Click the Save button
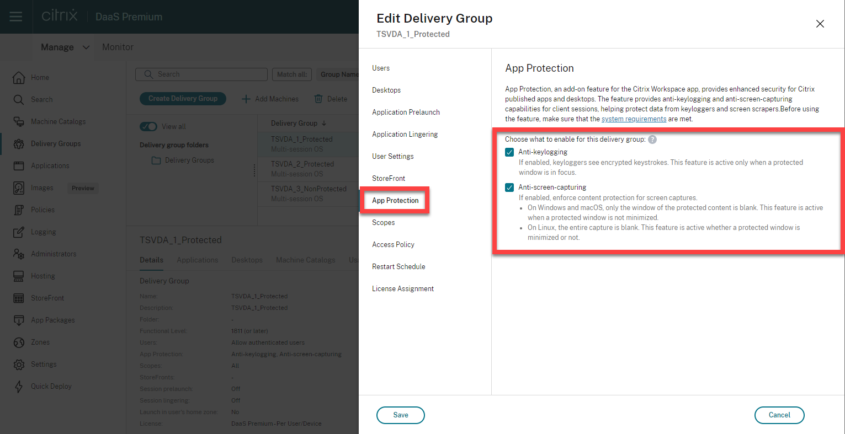 [401, 415]
